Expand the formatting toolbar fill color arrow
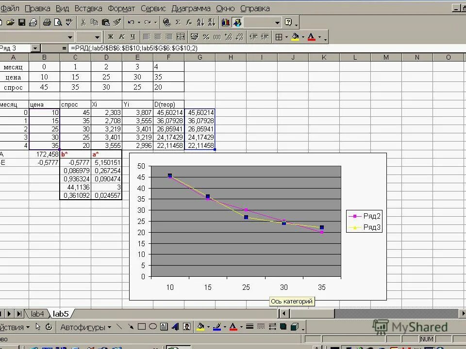This screenshot has height=349, width=466. tap(303, 37)
